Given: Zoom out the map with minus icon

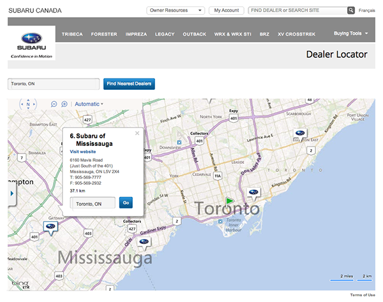Looking at the screenshot, I should (54, 104).
